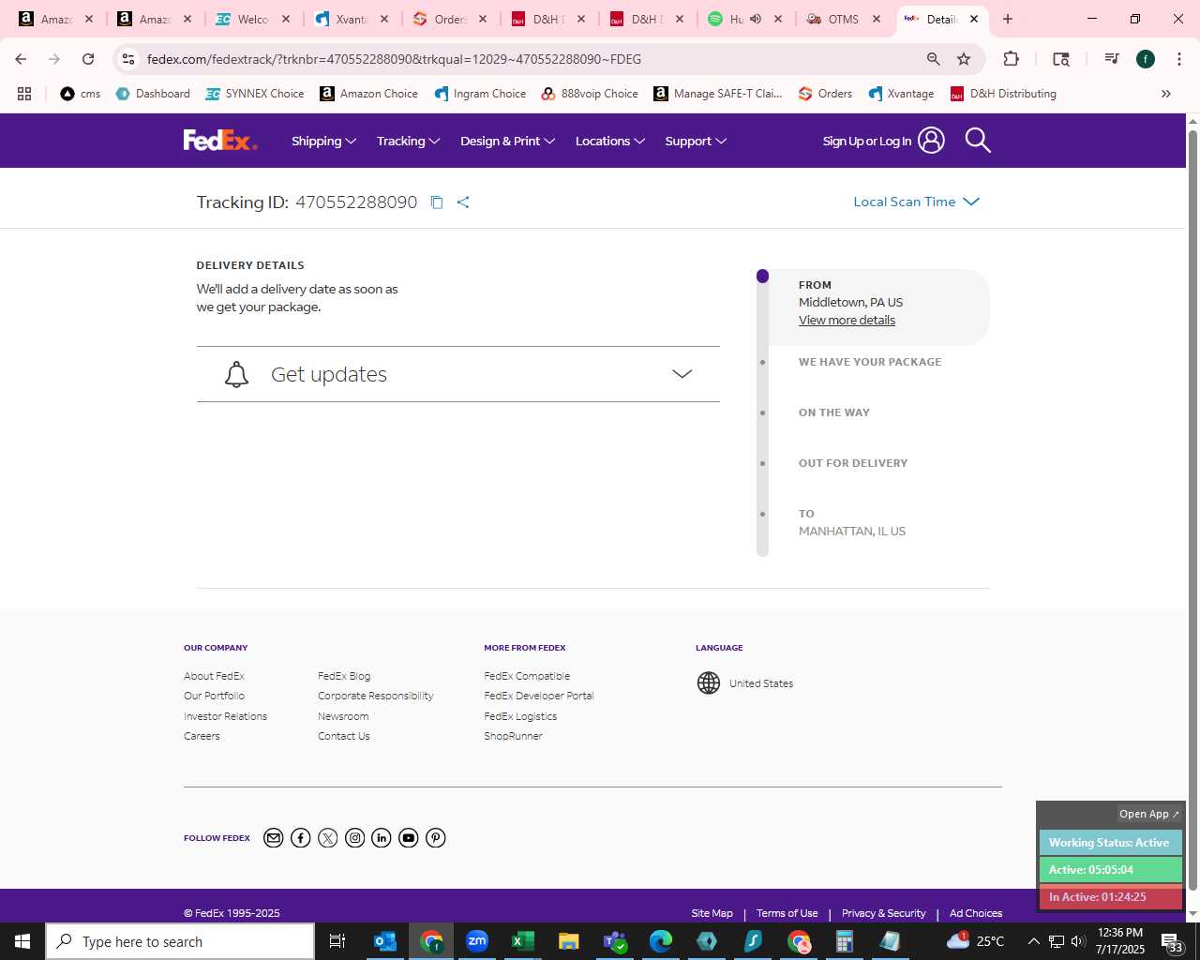Open FedEx email follow icon
Screen dimensions: 1200x960
273,838
